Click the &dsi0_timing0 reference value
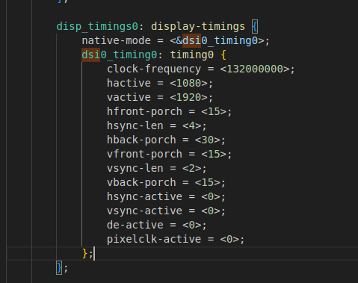 (x=217, y=40)
